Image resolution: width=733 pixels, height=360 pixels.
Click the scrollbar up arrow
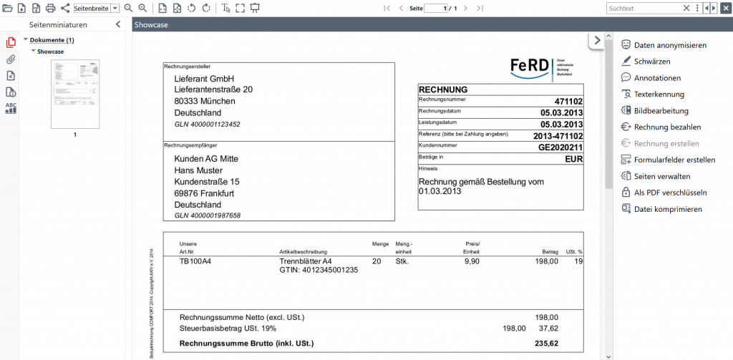click(608, 36)
